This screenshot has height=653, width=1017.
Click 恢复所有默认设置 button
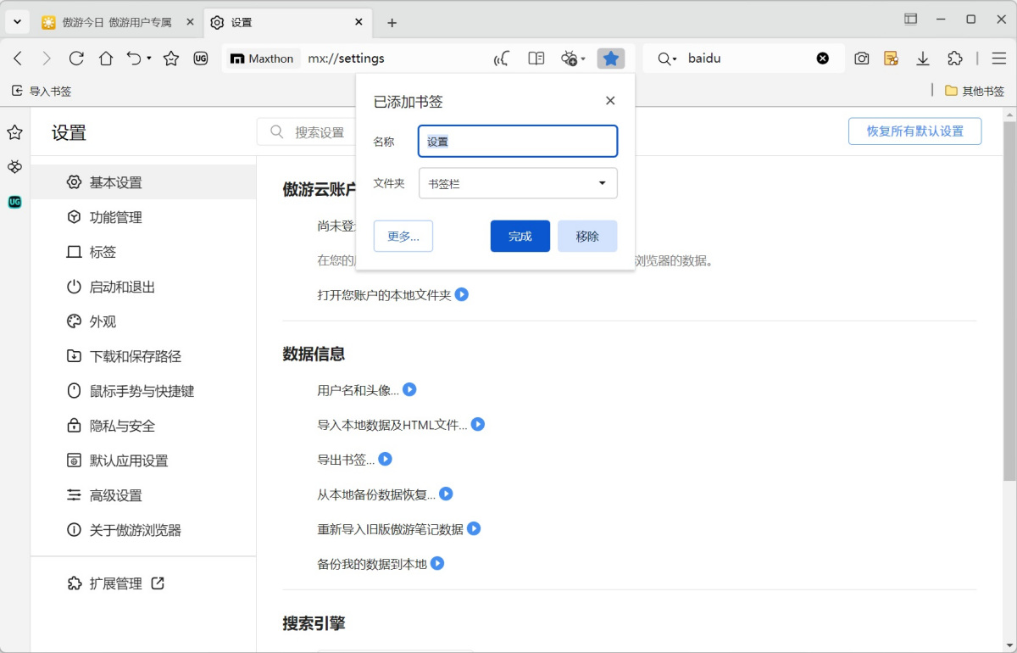(x=914, y=131)
